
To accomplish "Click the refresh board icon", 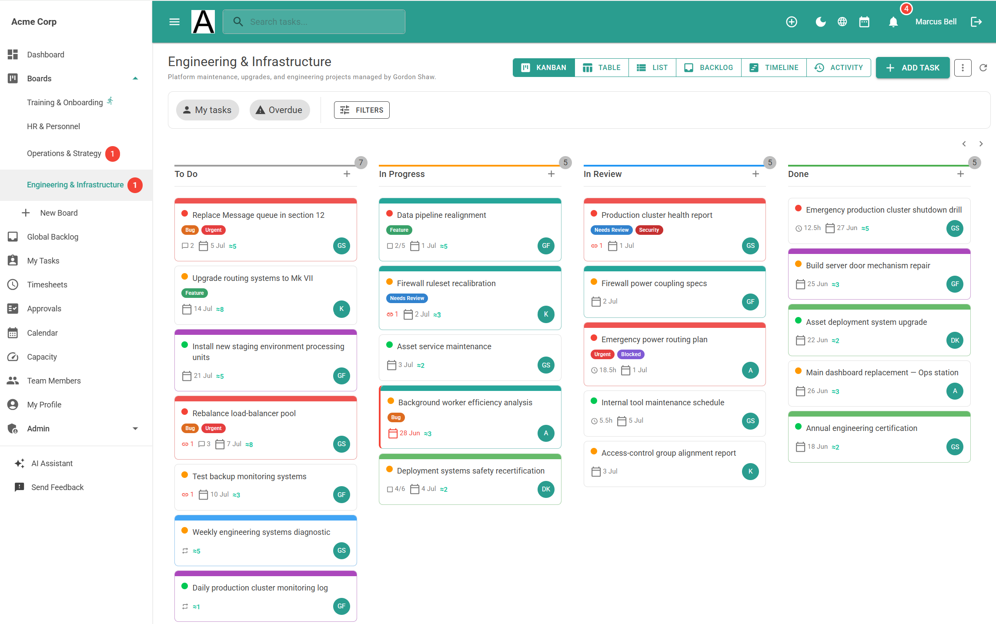I will point(983,68).
